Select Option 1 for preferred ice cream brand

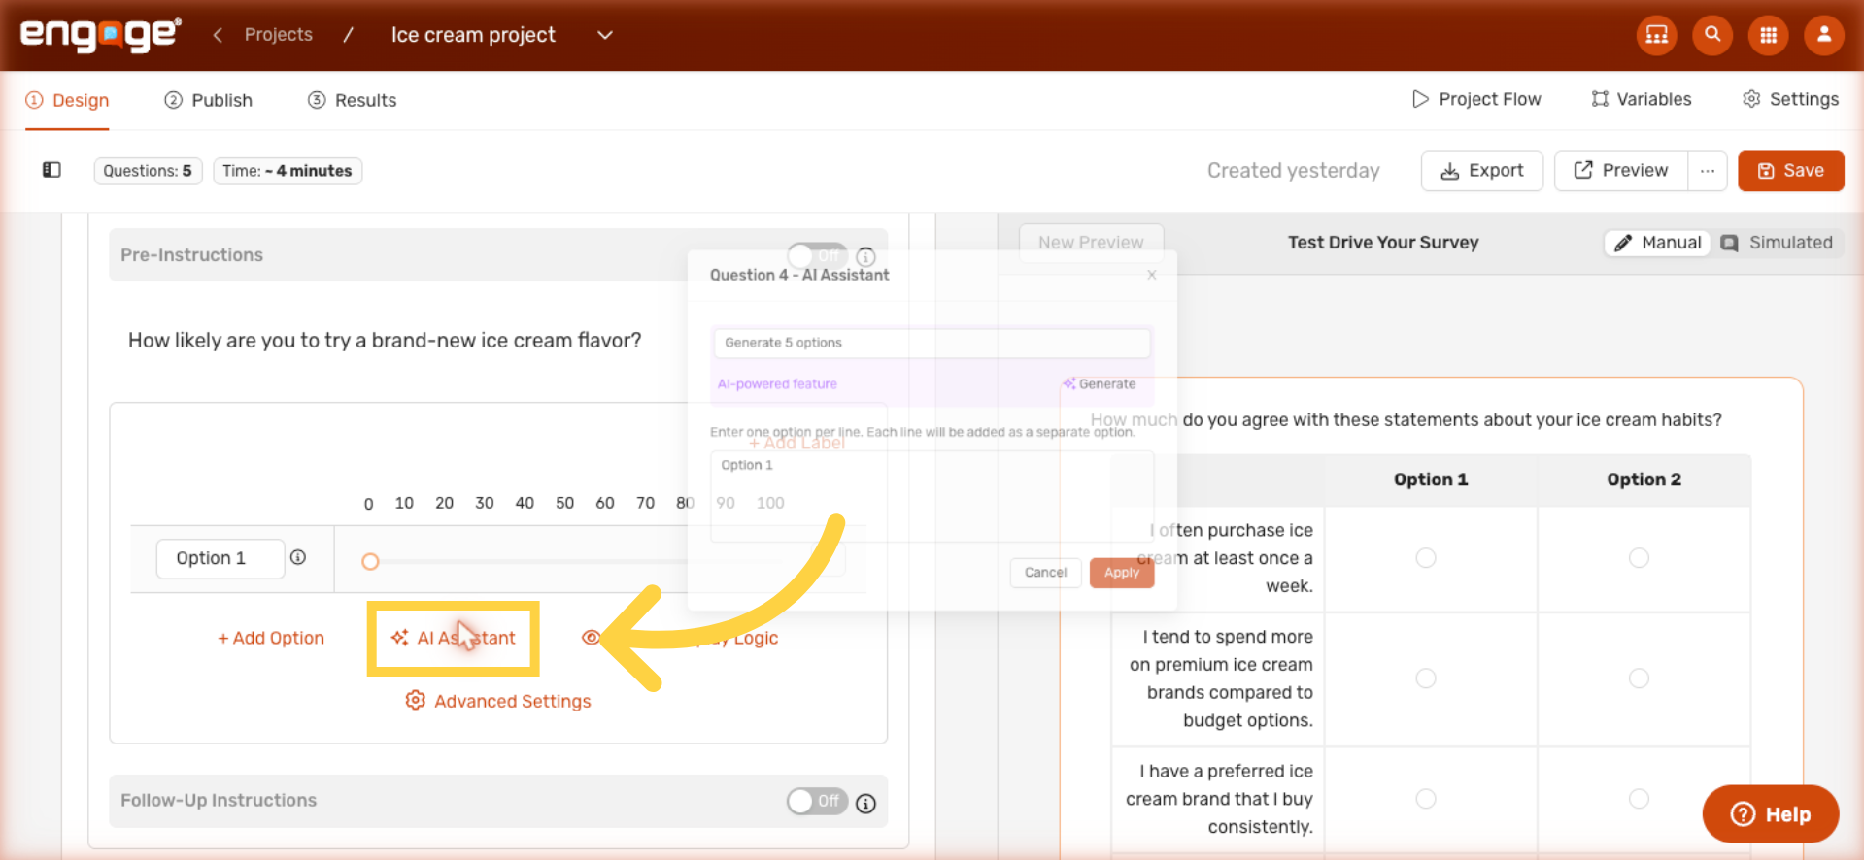pyautogui.click(x=1425, y=798)
